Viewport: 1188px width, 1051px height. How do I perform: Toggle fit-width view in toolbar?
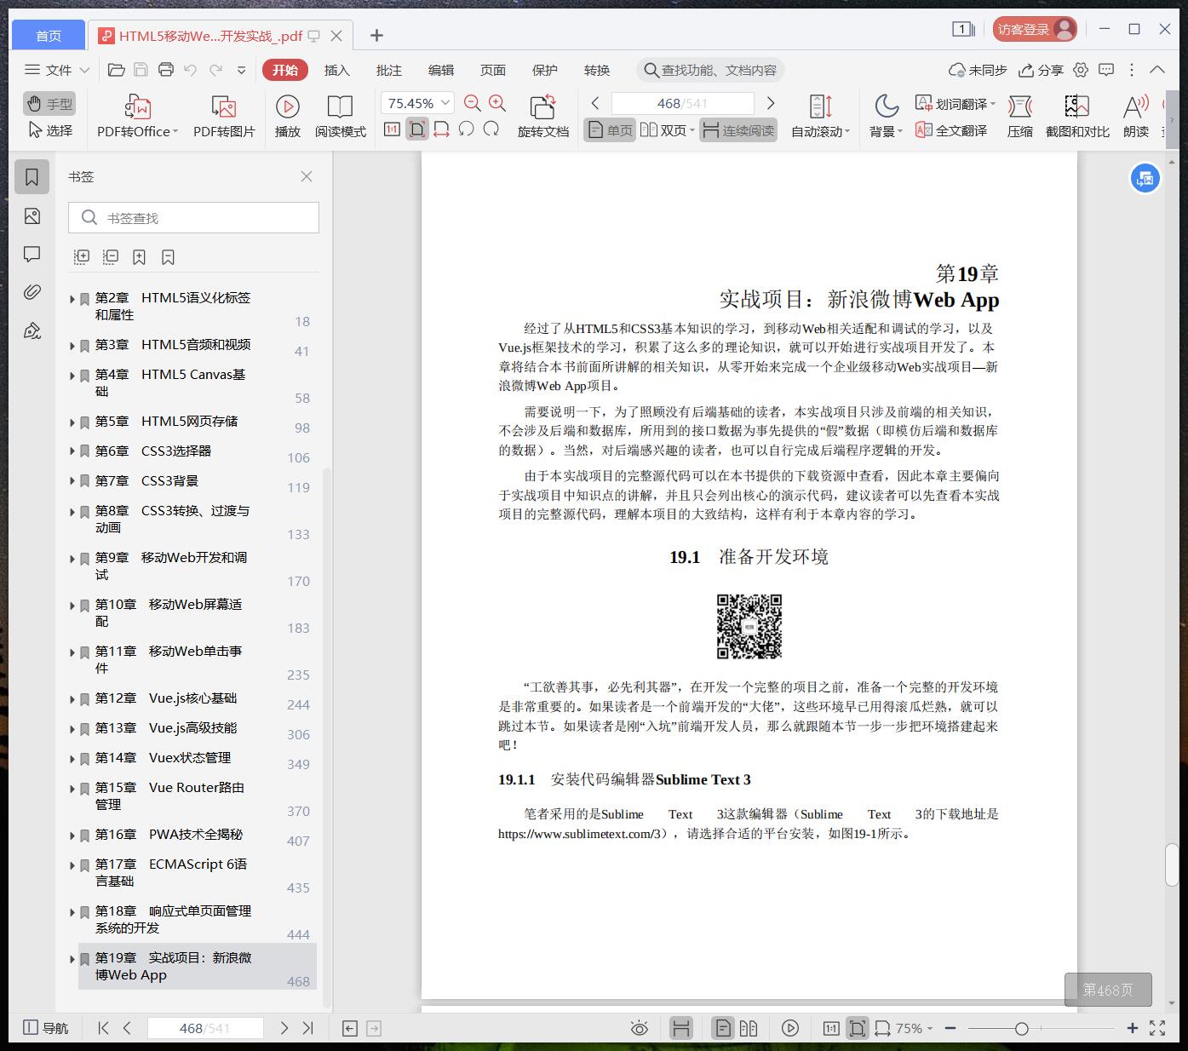(441, 129)
